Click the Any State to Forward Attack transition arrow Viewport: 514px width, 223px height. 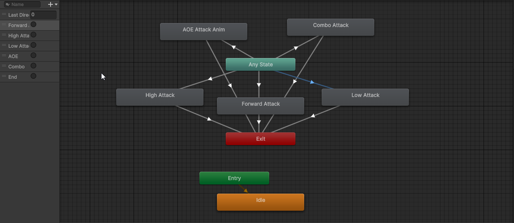pyautogui.click(x=259, y=85)
